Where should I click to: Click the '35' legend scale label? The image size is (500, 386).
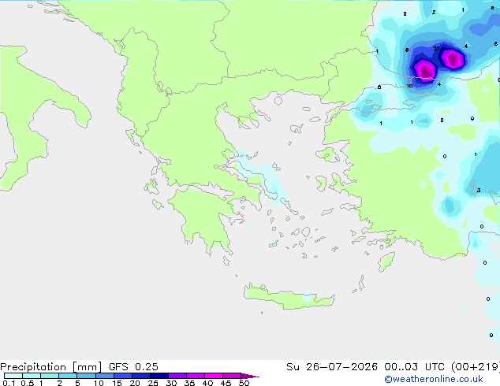click(189, 383)
